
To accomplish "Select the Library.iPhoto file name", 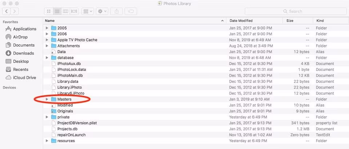I will (x=69, y=87).
